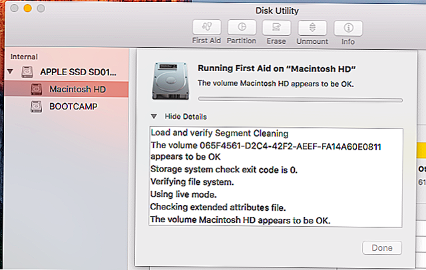Click last log line 'The volume Macintosh HD appears to be OK.'
426x270 pixels.
pyautogui.click(x=240, y=220)
